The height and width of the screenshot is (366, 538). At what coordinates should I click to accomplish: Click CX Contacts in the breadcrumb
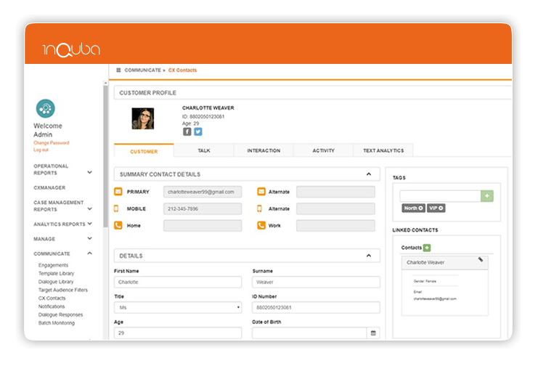(x=182, y=70)
